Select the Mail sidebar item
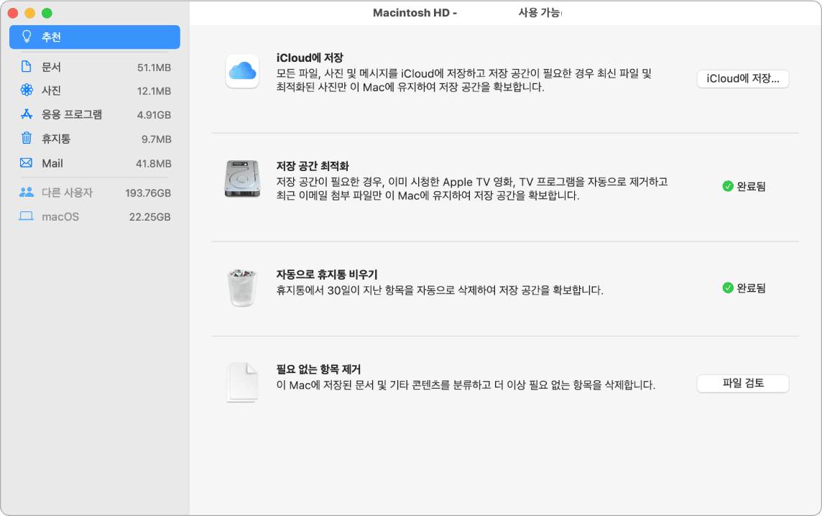822x516 pixels. coord(95,163)
